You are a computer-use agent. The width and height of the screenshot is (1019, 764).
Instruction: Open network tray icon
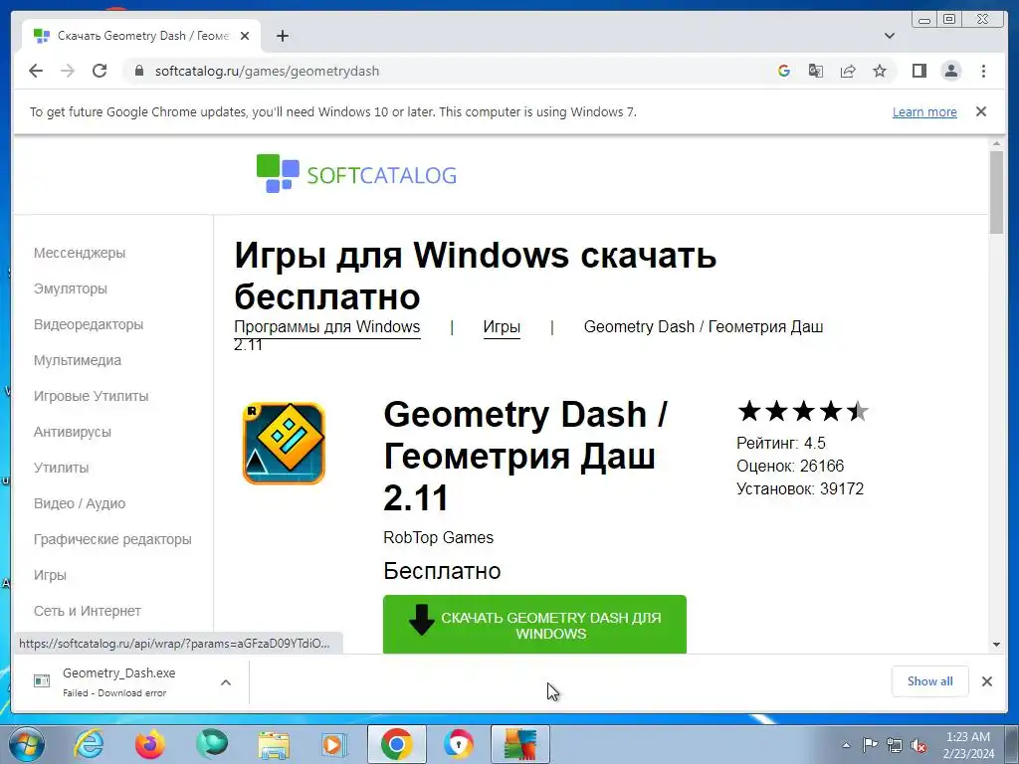click(x=895, y=745)
